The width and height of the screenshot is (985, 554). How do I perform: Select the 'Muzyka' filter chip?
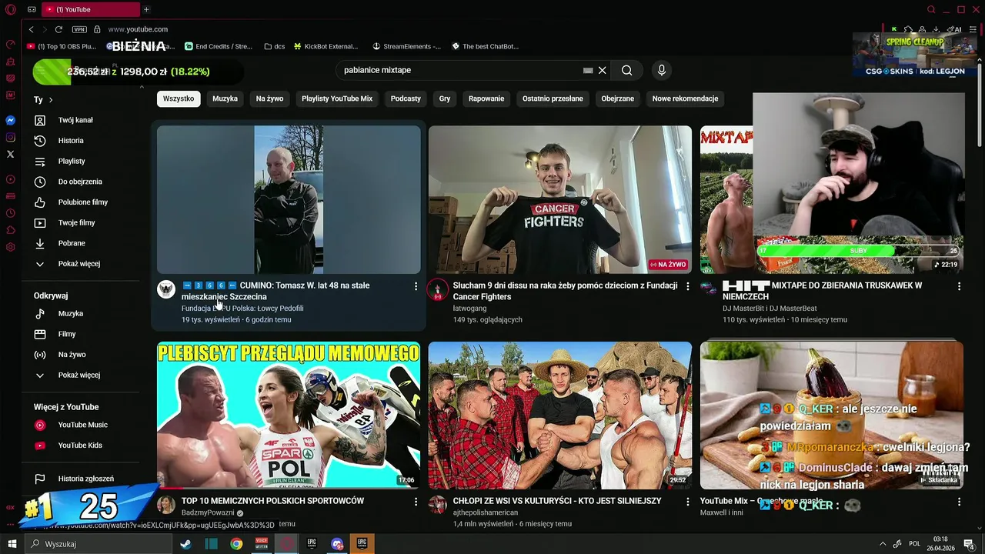[x=225, y=98]
